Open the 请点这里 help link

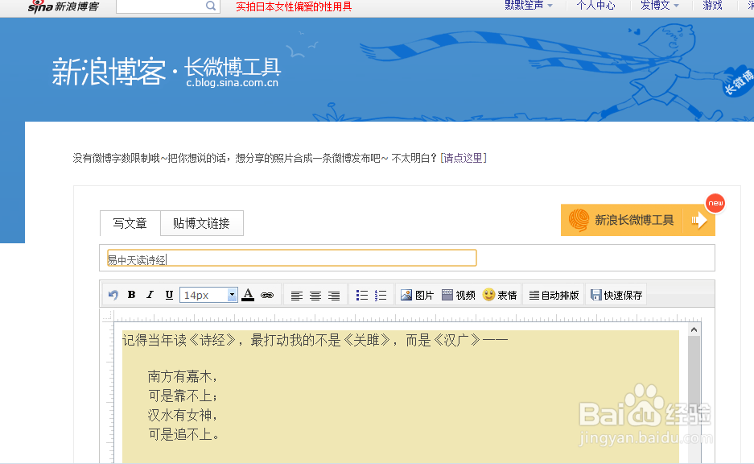point(464,158)
